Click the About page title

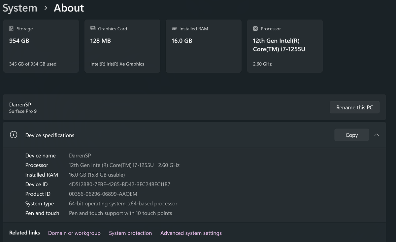69,8
